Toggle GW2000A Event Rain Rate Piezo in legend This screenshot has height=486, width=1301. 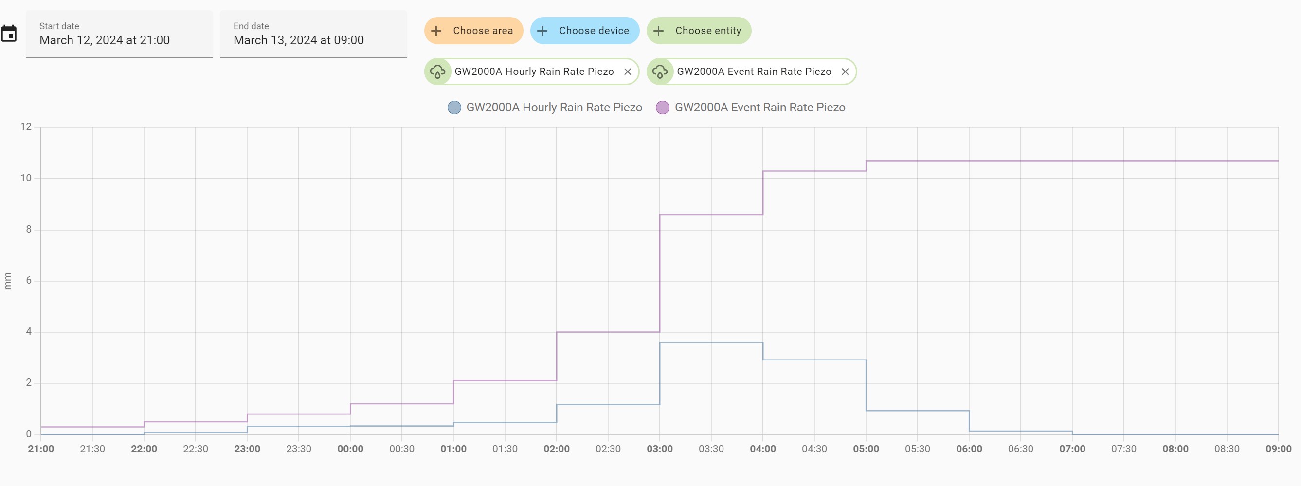click(x=760, y=107)
